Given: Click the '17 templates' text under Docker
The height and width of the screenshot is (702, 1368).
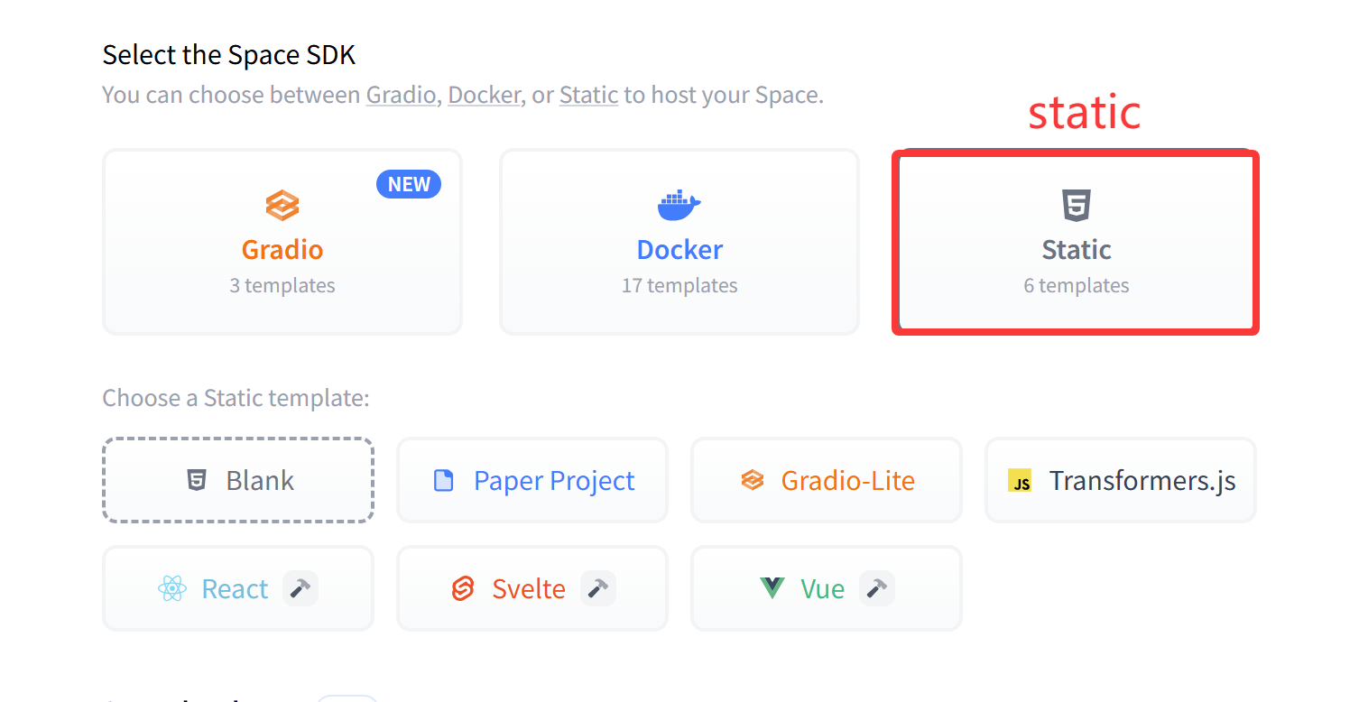Looking at the screenshot, I should pos(679,285).
